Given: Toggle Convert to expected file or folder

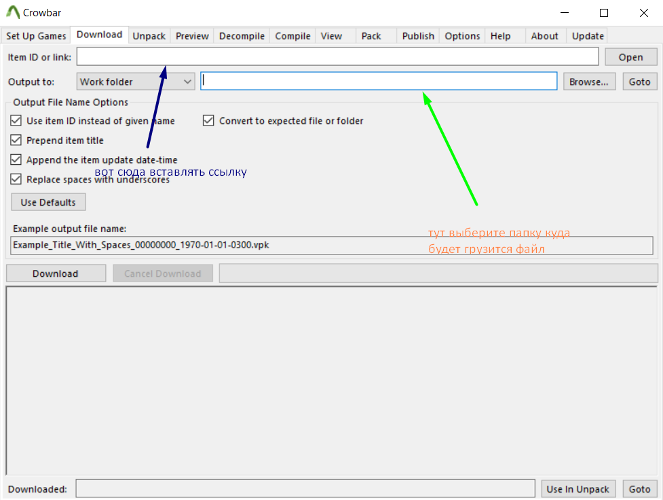Looking at the screenshot, I should pos(283,121).
